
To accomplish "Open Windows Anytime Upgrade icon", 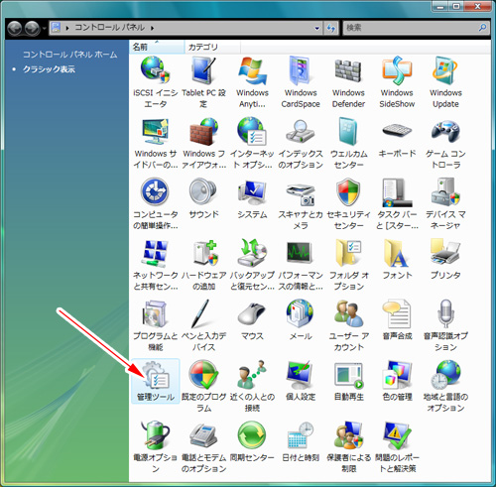I will (x=252, y=70).
